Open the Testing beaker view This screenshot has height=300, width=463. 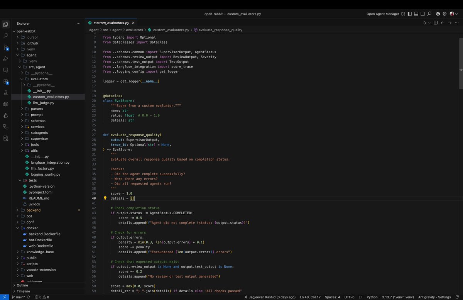tap(5, 93)
